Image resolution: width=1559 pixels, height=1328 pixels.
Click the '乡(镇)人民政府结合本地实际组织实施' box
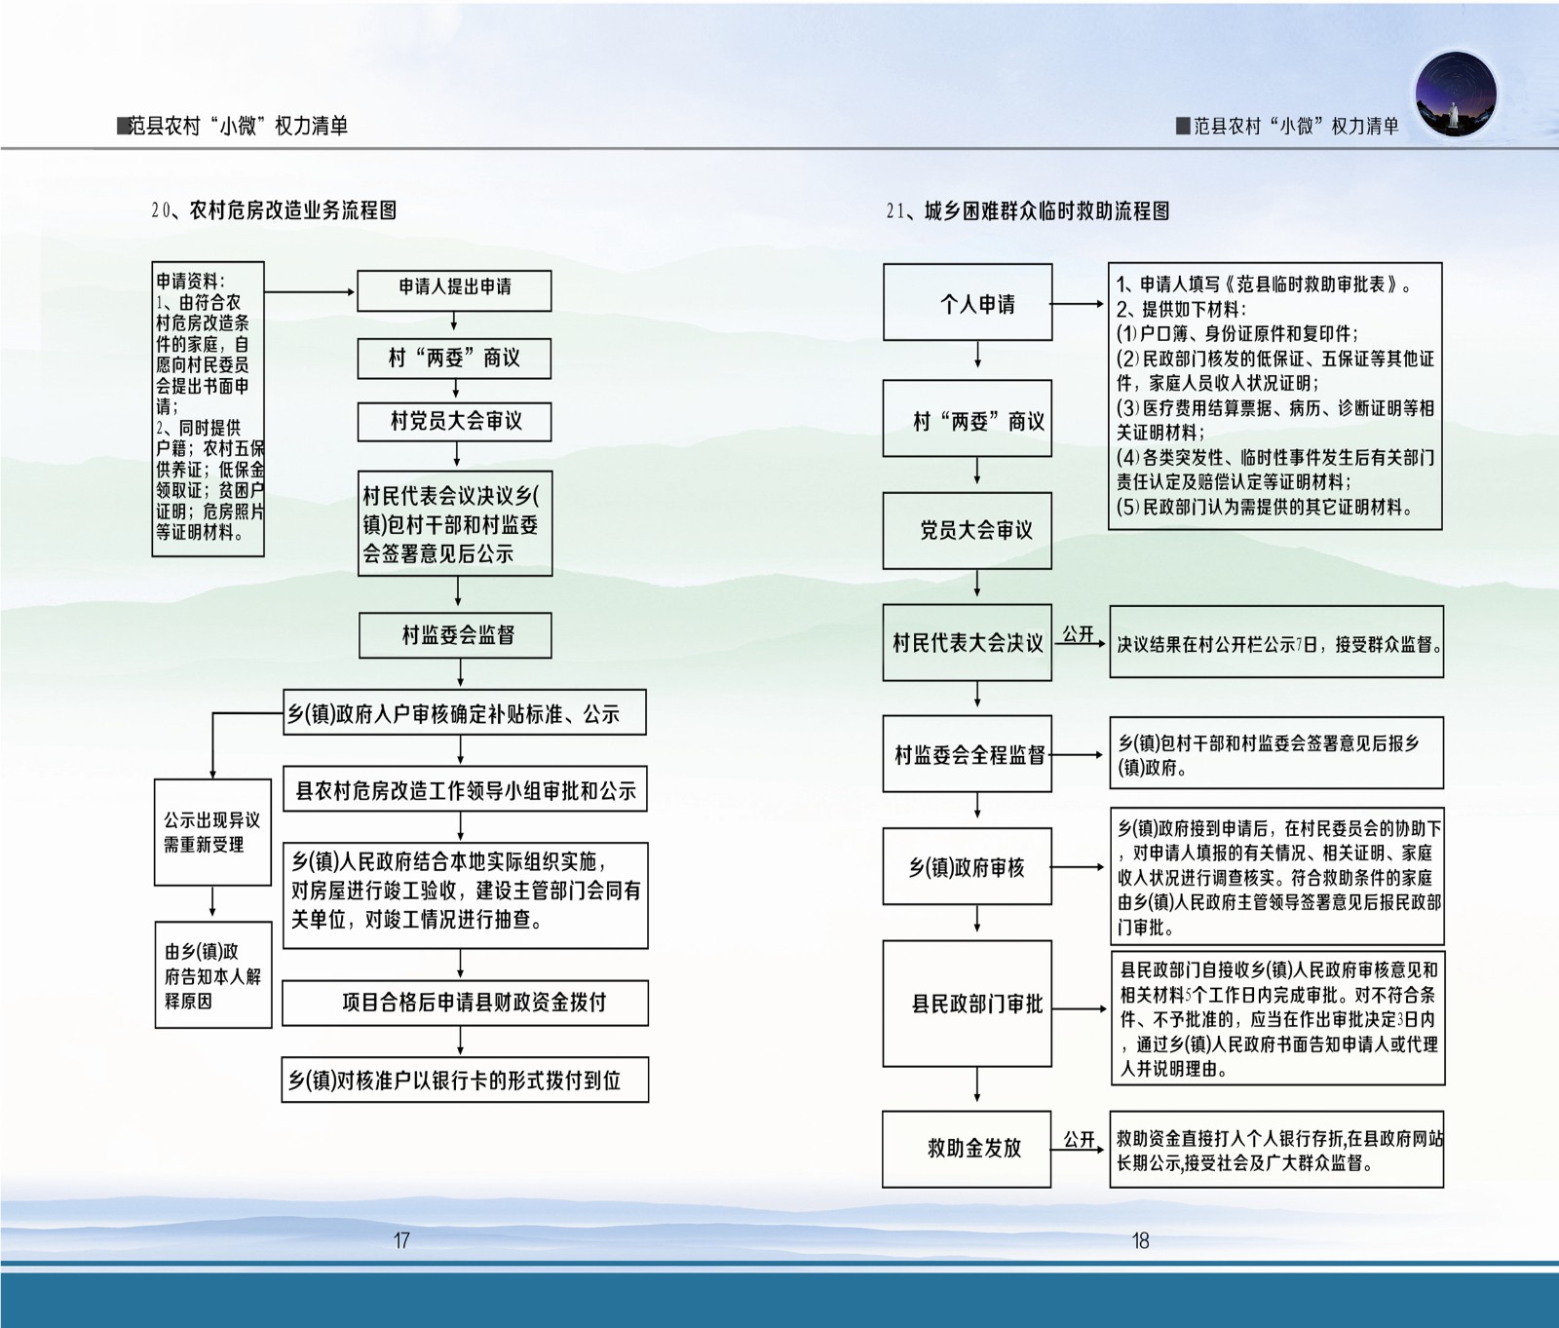[466, 895]
